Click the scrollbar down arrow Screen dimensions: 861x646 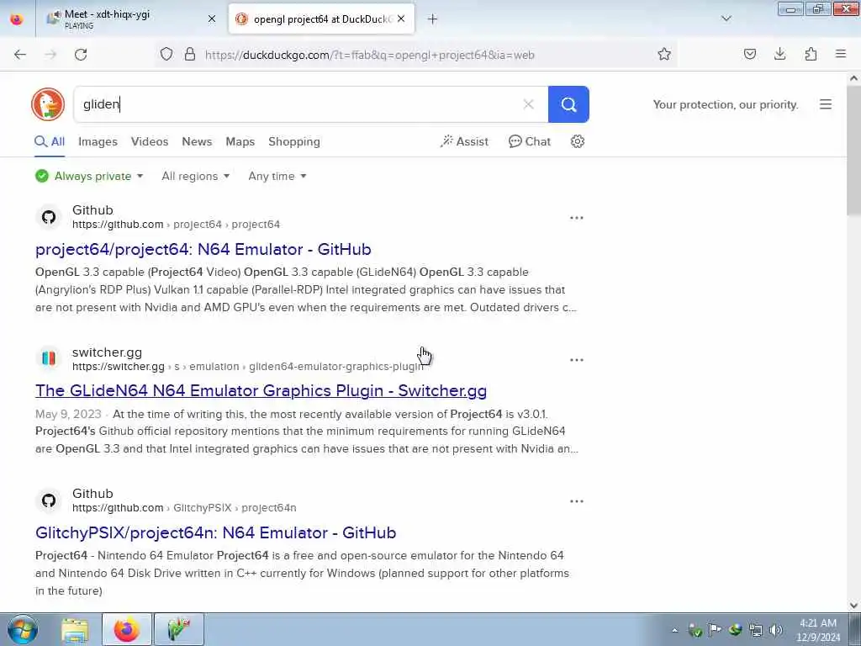coord(854,606)
